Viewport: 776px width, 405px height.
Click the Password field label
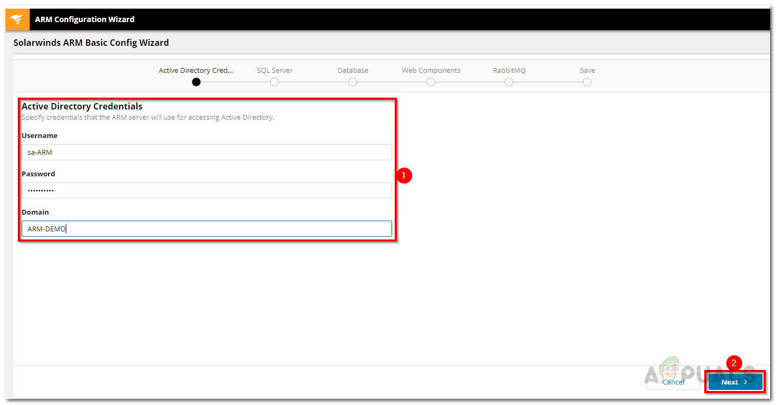[x=38, y=174]
